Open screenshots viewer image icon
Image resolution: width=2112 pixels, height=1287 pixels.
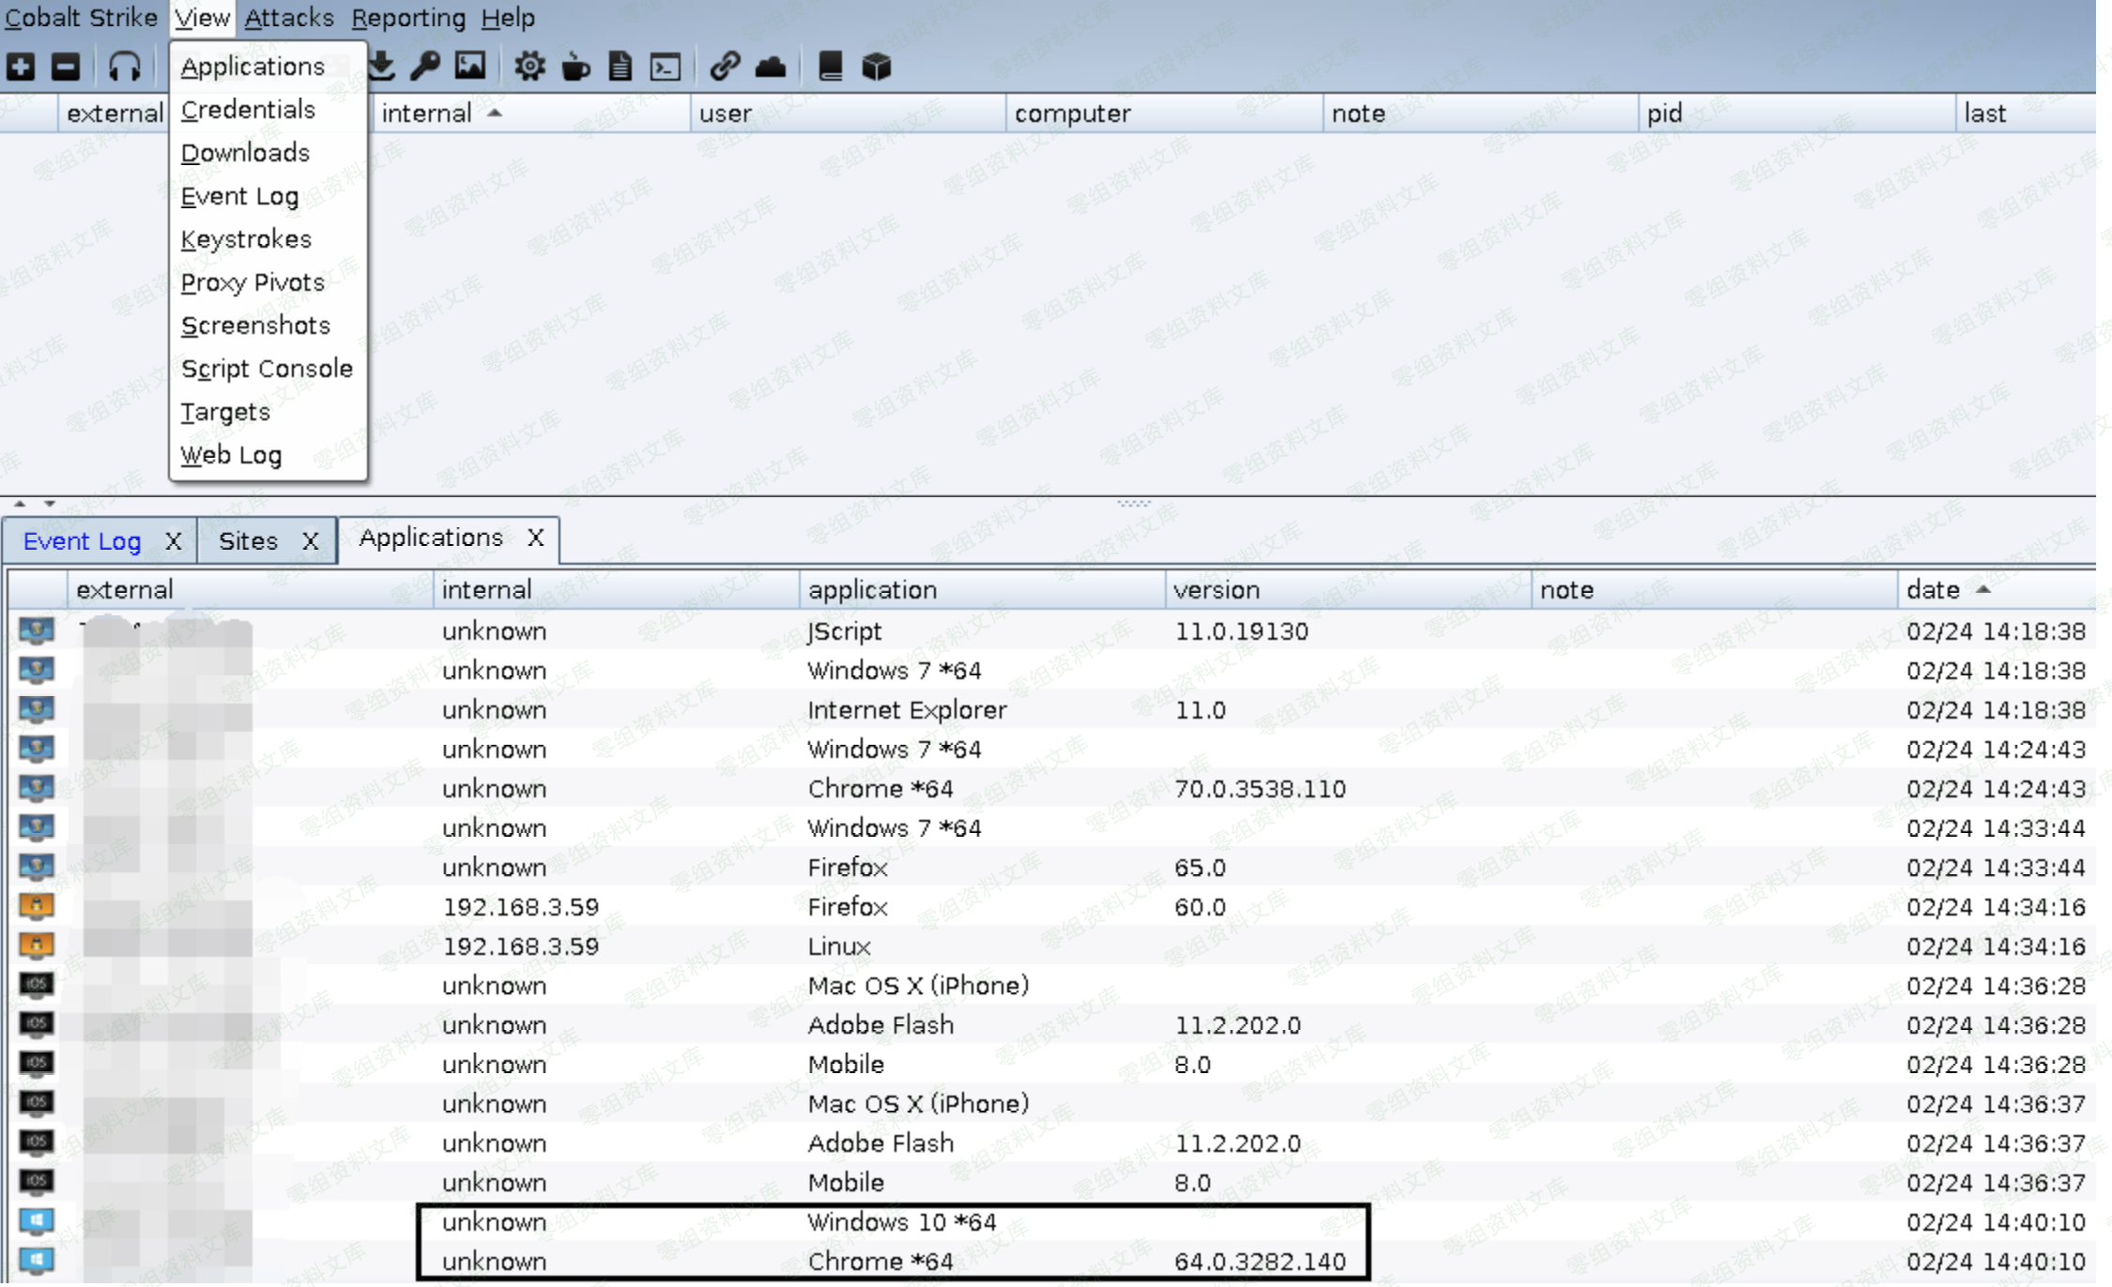point(470,67)
